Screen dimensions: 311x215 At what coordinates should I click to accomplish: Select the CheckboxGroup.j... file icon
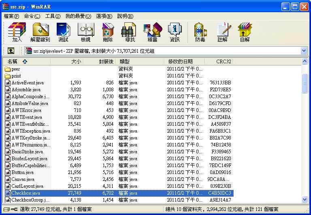click(8, 200)
